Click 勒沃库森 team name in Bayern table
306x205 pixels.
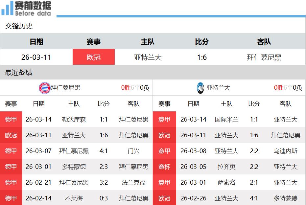(x=74, y=119)
